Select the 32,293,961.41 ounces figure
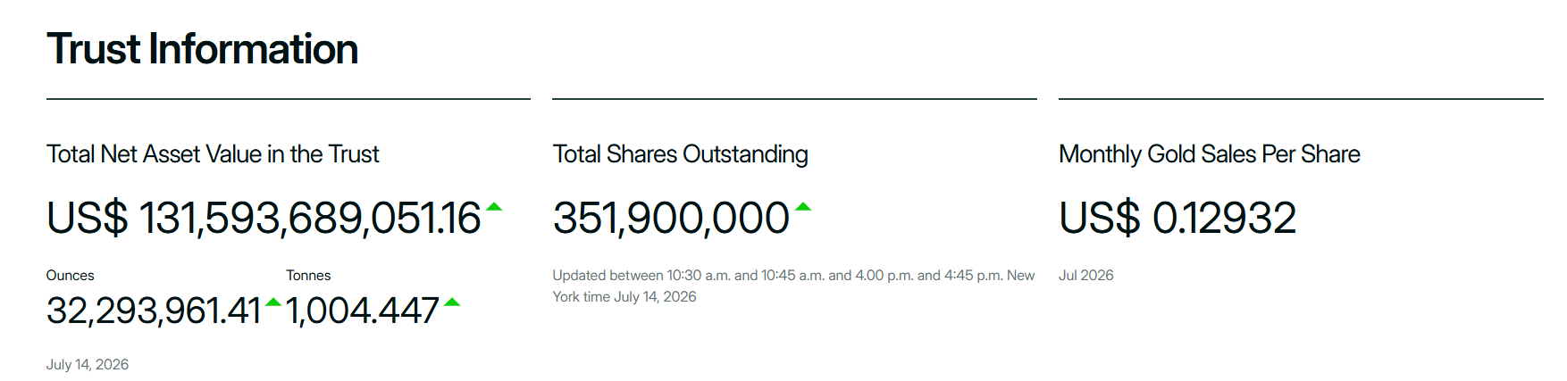 (x=154, y=311)
